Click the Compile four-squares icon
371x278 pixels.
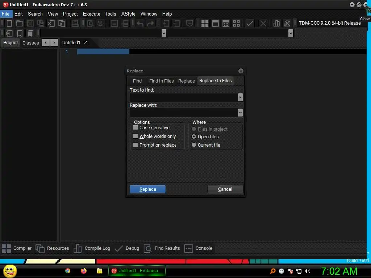[x=205, y=23]
